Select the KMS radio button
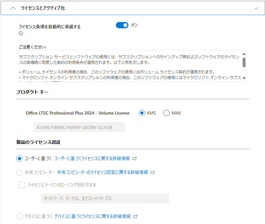Viewport: 265px width, 224px height. coord(142,113)
